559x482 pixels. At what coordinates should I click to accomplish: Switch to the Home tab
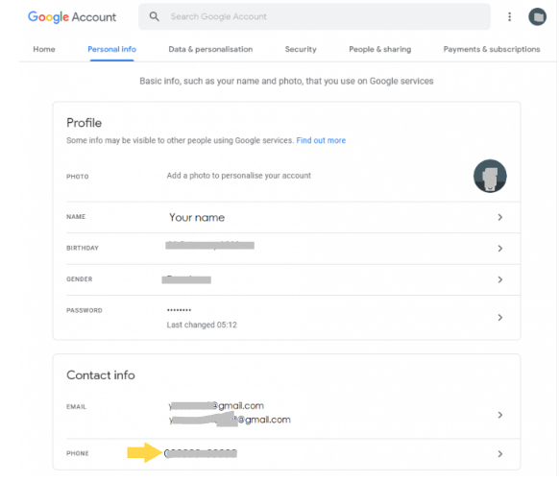pyautogui.click(x=44, y=49)
